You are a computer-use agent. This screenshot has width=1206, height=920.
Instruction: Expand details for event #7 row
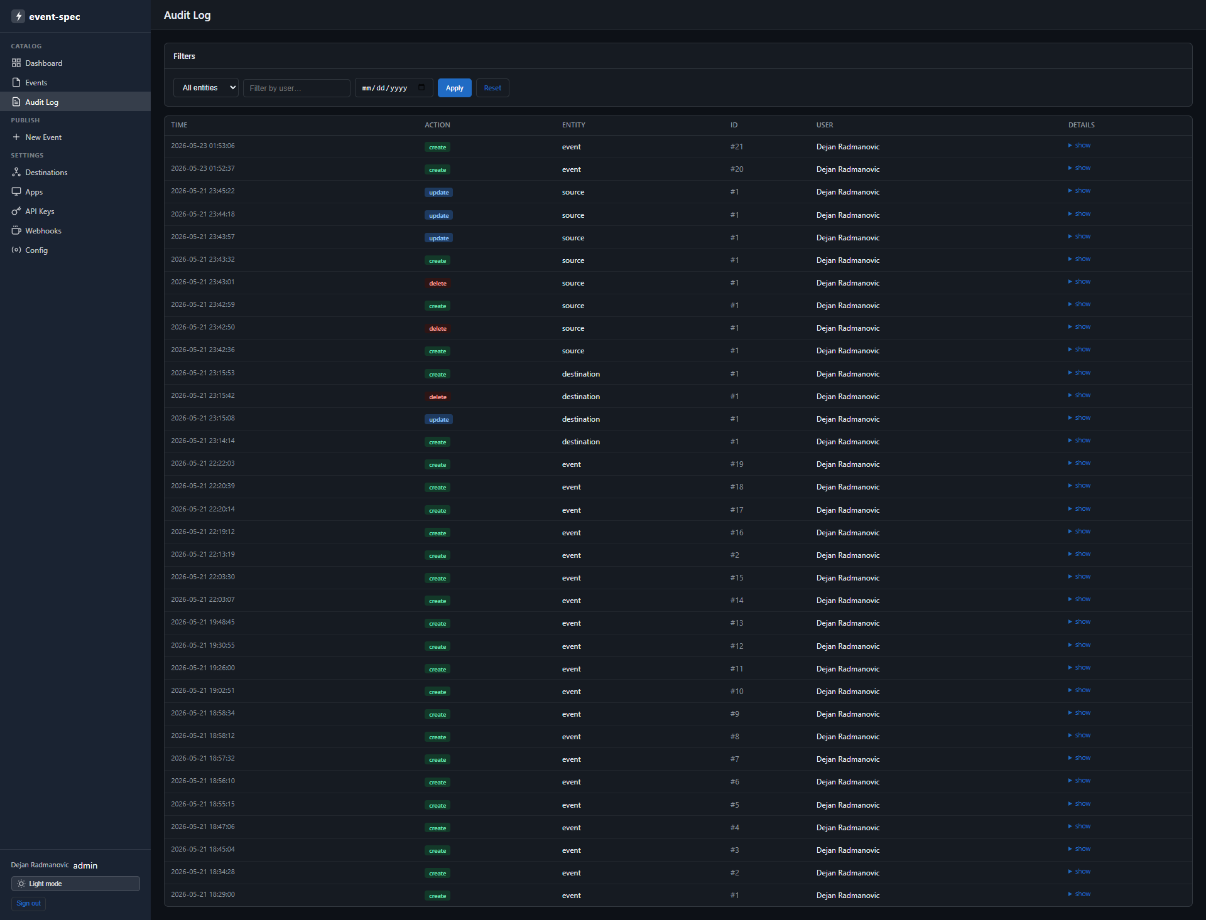1079,758
